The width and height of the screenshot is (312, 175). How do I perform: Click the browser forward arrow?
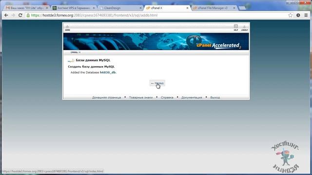(x=13, y=15)
